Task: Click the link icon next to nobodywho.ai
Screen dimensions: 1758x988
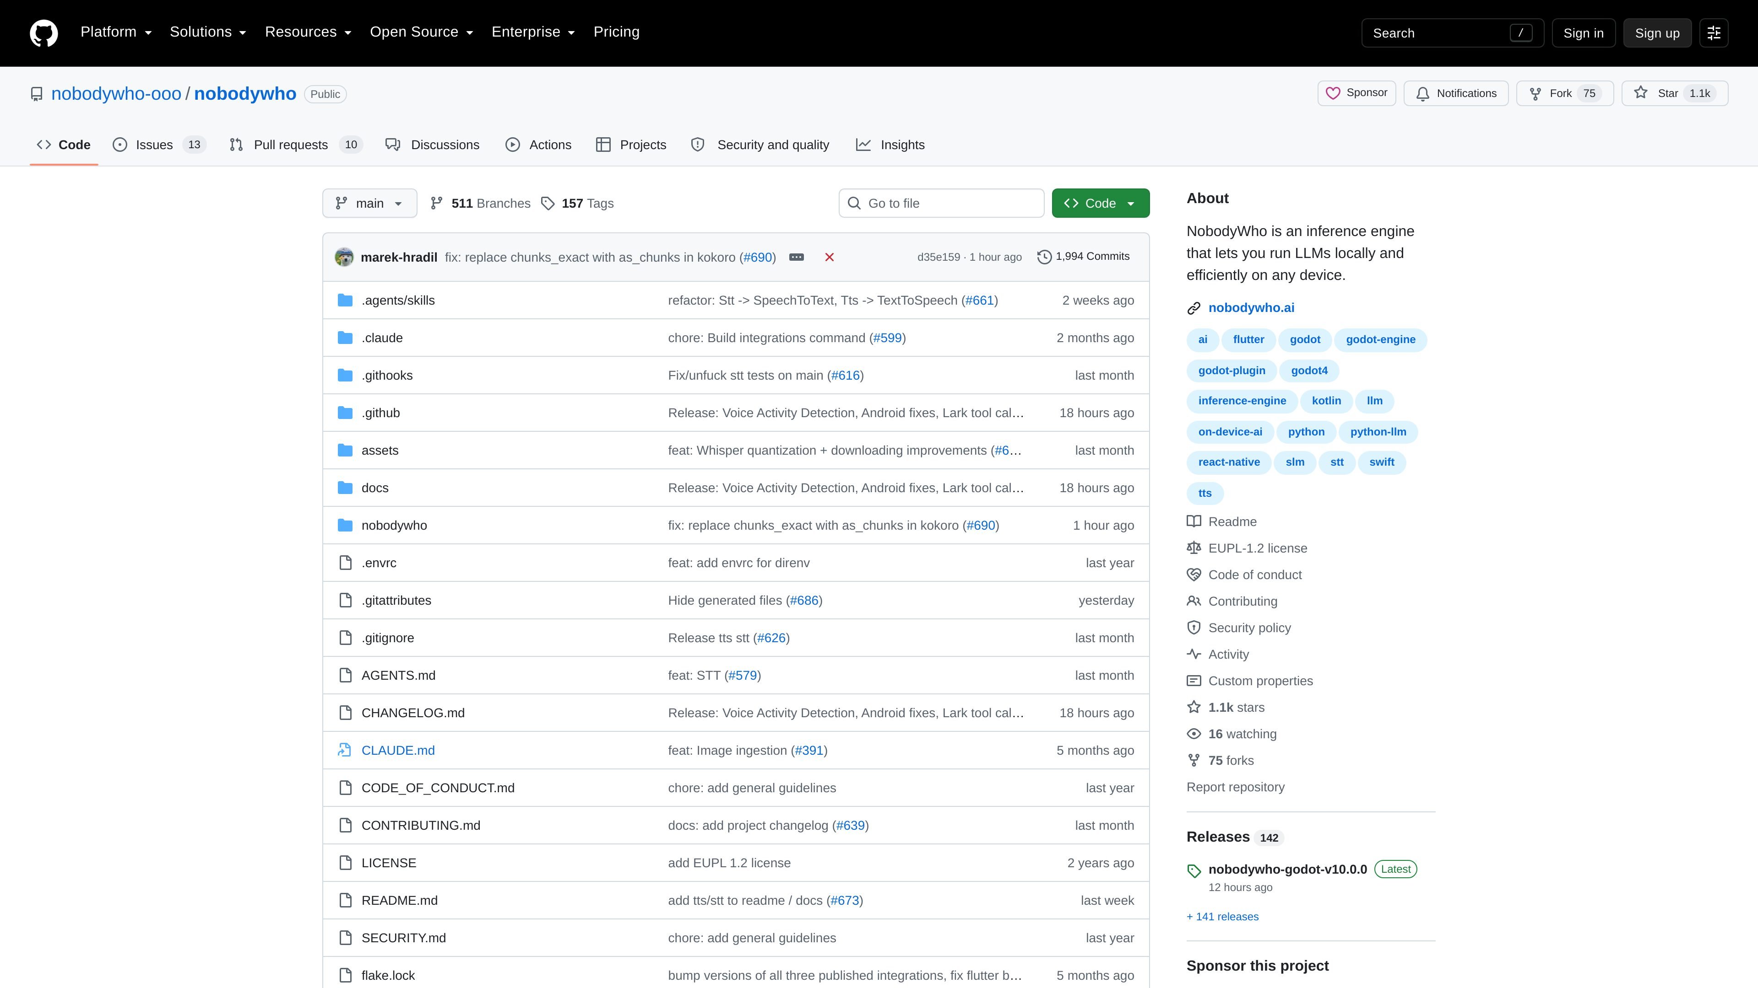Action: coord(1194,308)
